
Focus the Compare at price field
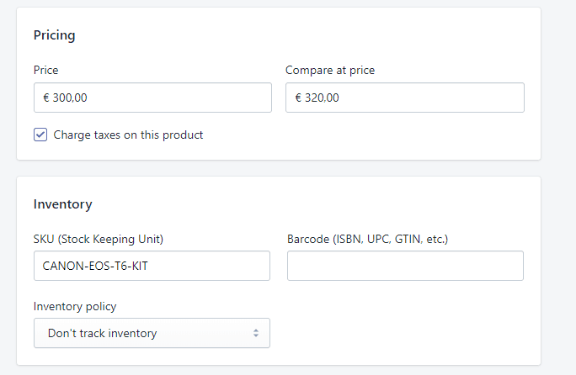[x=405, y=98]
